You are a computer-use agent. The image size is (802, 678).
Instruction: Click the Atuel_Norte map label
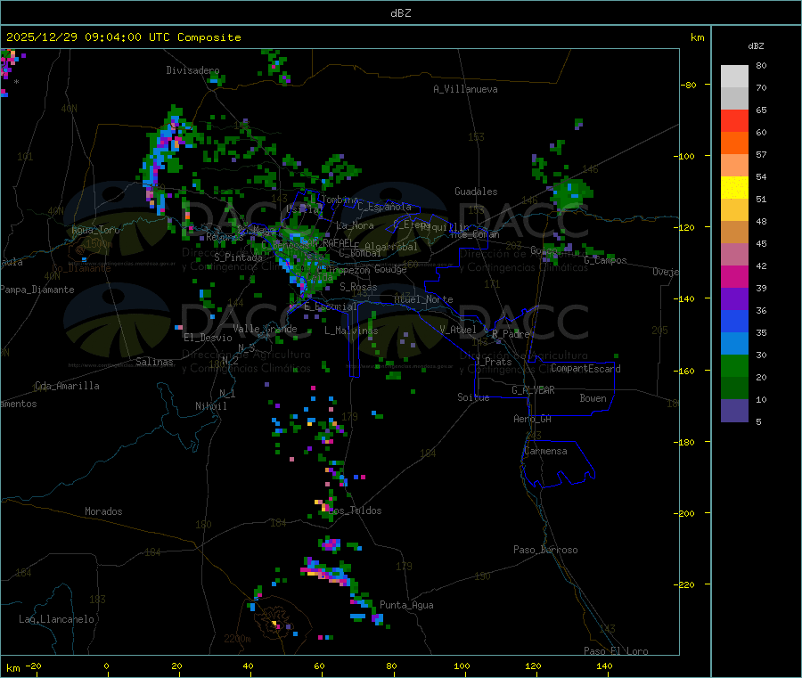[423, 299]
